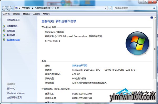Click the 64 位操作系统 system type value
The image size is (158, 104).
[79, 78]
